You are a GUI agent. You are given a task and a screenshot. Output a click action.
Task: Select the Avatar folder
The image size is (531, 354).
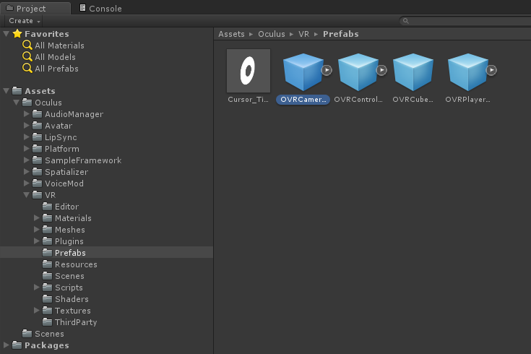tap(59, 126)
